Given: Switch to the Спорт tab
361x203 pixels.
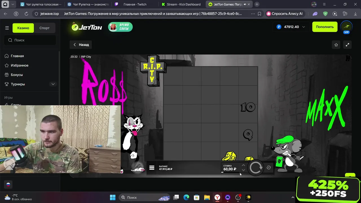Looking at the screenshot, I should (x=44, y=28).
